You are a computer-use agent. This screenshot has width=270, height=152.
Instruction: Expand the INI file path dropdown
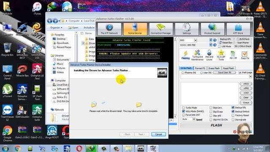tap(250, 77)
